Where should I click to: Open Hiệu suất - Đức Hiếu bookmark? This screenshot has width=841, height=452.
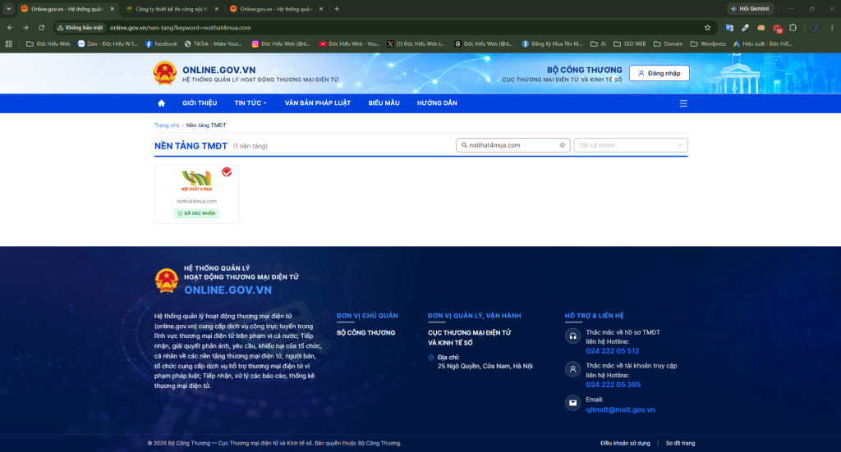(x=762, y=44)
